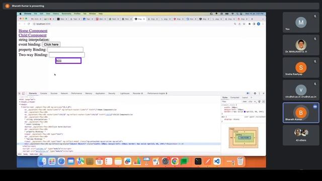Image resolution: width=322 pixels, height=181 pixels.
Task: Switch to DevTools Performance tab
Action: click(76, 94)
